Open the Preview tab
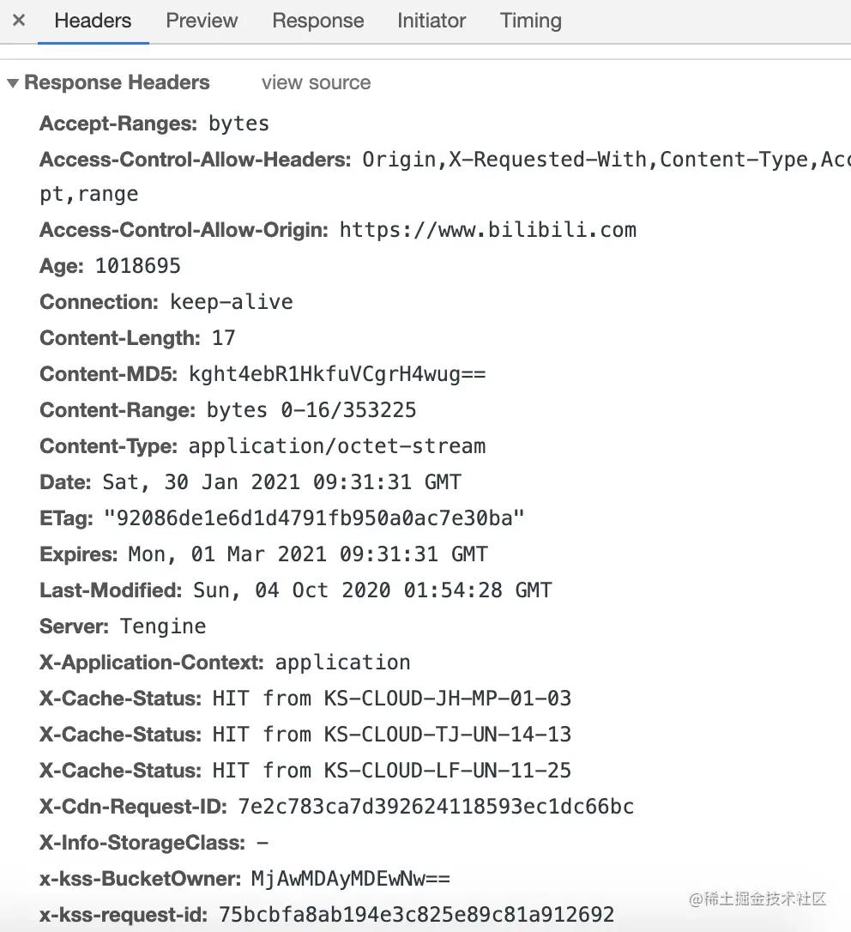This screenshot has height=932, width=851. [202, 21]
